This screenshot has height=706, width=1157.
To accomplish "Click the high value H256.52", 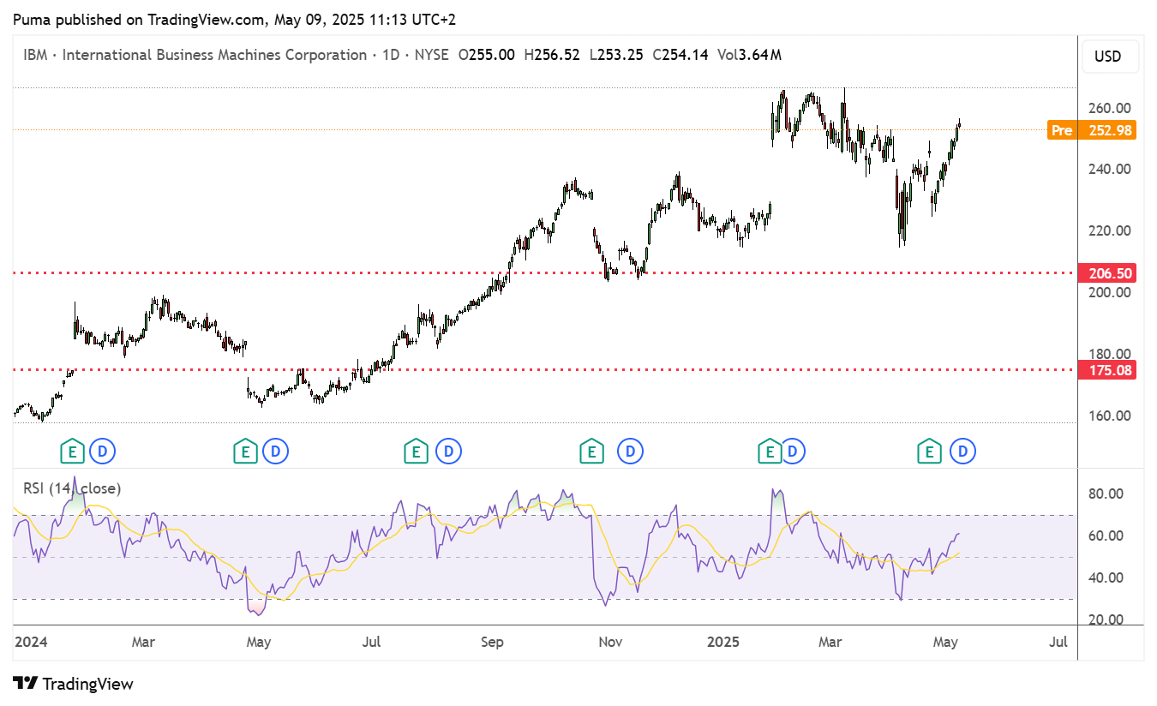I will (x=552, y=55).
